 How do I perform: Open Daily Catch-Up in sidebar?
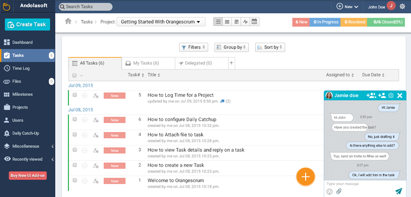point(27,133)
